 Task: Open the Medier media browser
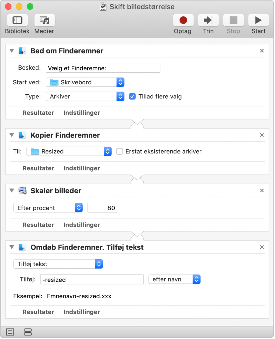pyautogui.click(x=44, y=21)
